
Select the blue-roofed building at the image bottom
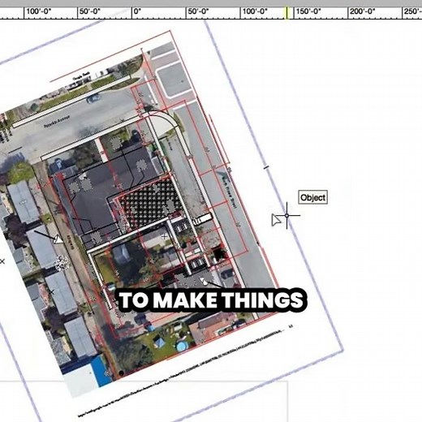coord(100,372)
